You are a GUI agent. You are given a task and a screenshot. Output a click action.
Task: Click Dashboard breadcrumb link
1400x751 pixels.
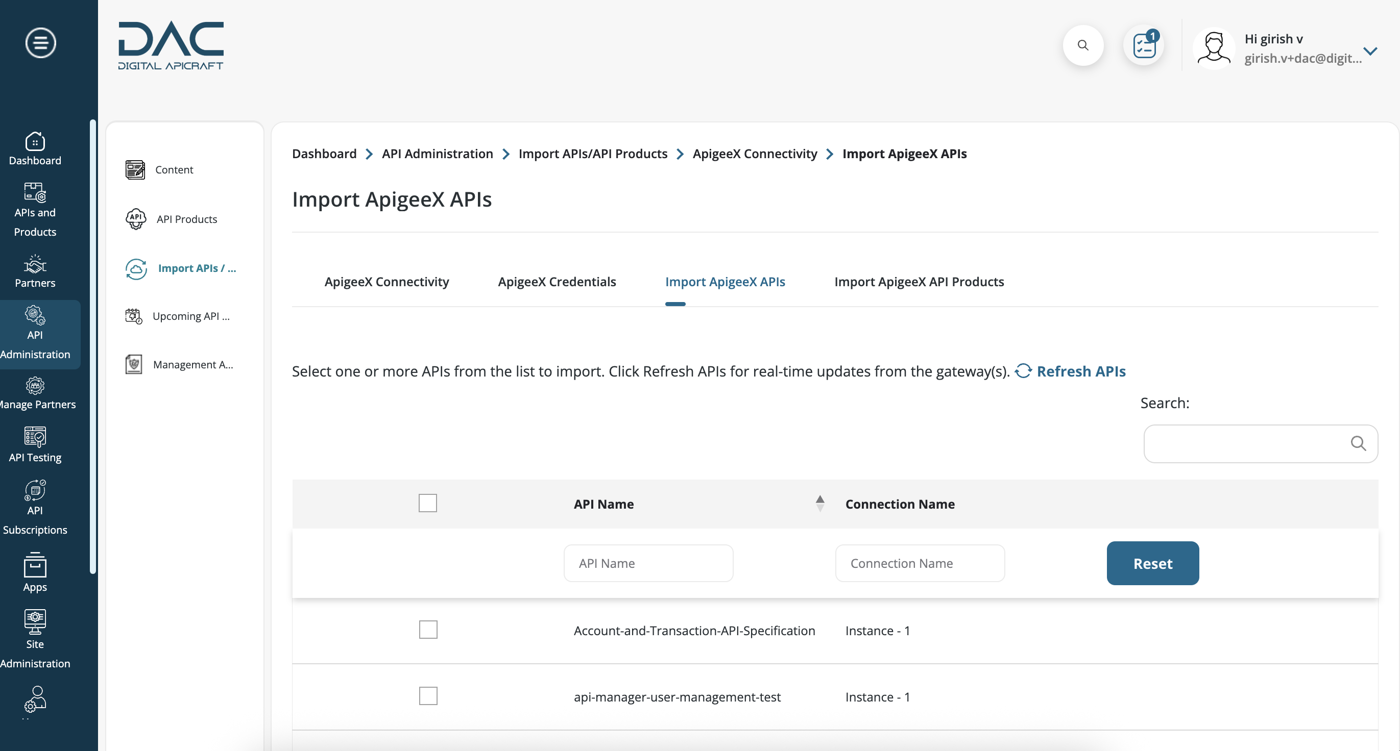coord(324,154)
